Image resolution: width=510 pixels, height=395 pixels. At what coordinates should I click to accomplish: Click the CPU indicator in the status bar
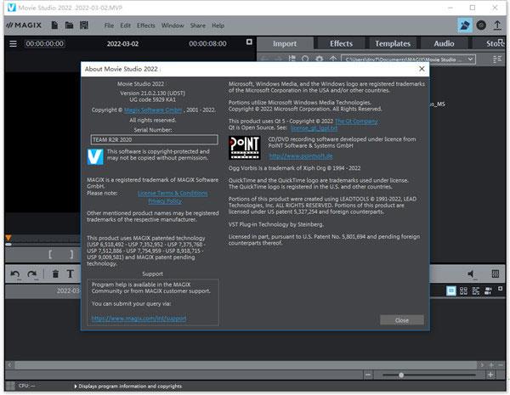click(26, 386)
